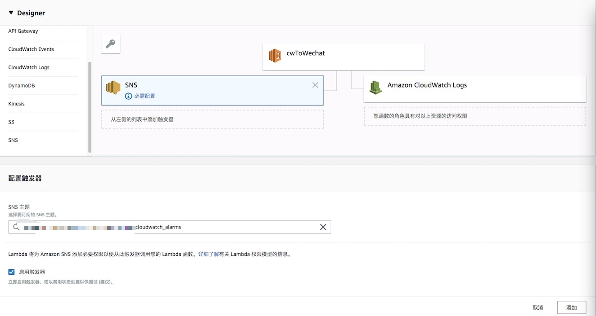Image resolution: width=596 pixels, height=316 pixels.
Task: Click the Amazon CloudWatch Logs icon
Action: click(x=375, y=88)
